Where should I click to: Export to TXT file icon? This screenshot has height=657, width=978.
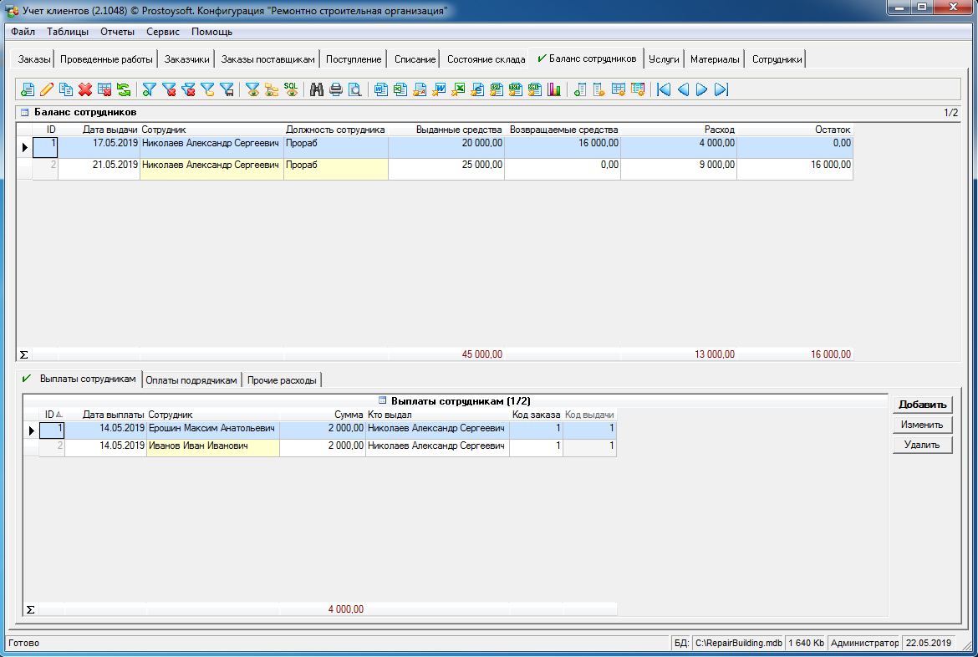(x=516, y=89)
